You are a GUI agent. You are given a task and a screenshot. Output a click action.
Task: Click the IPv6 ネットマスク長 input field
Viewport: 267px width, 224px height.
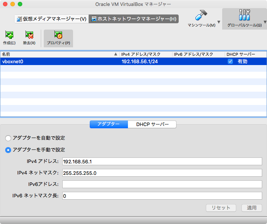[162, 196]
